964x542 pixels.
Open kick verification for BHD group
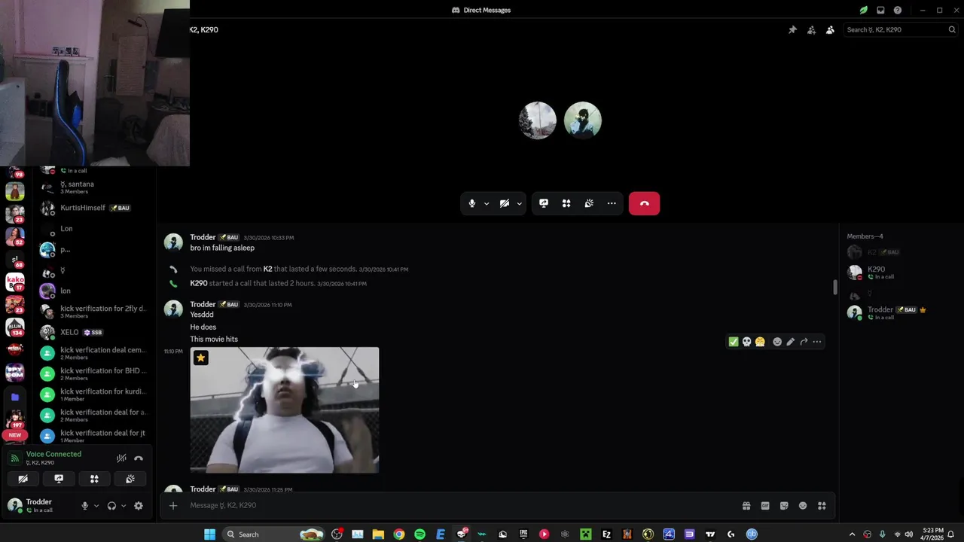[94, 373]
